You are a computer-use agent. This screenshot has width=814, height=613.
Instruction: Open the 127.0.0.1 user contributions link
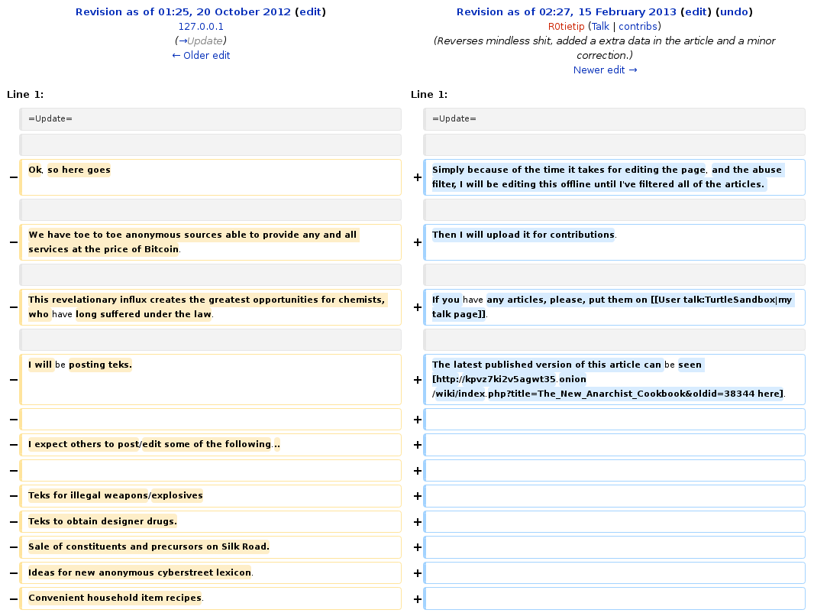[x=201, y=26]
